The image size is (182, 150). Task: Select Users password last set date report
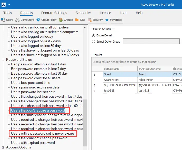click(33, 92)
